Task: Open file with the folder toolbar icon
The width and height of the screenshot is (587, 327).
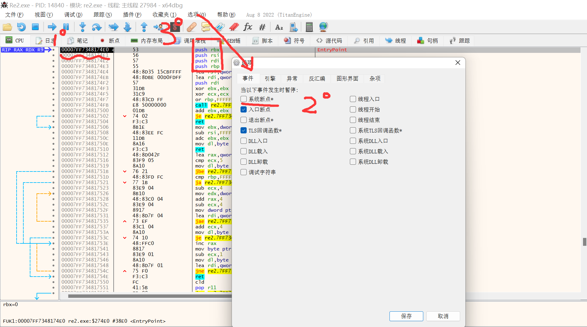Action: (7, 27)
